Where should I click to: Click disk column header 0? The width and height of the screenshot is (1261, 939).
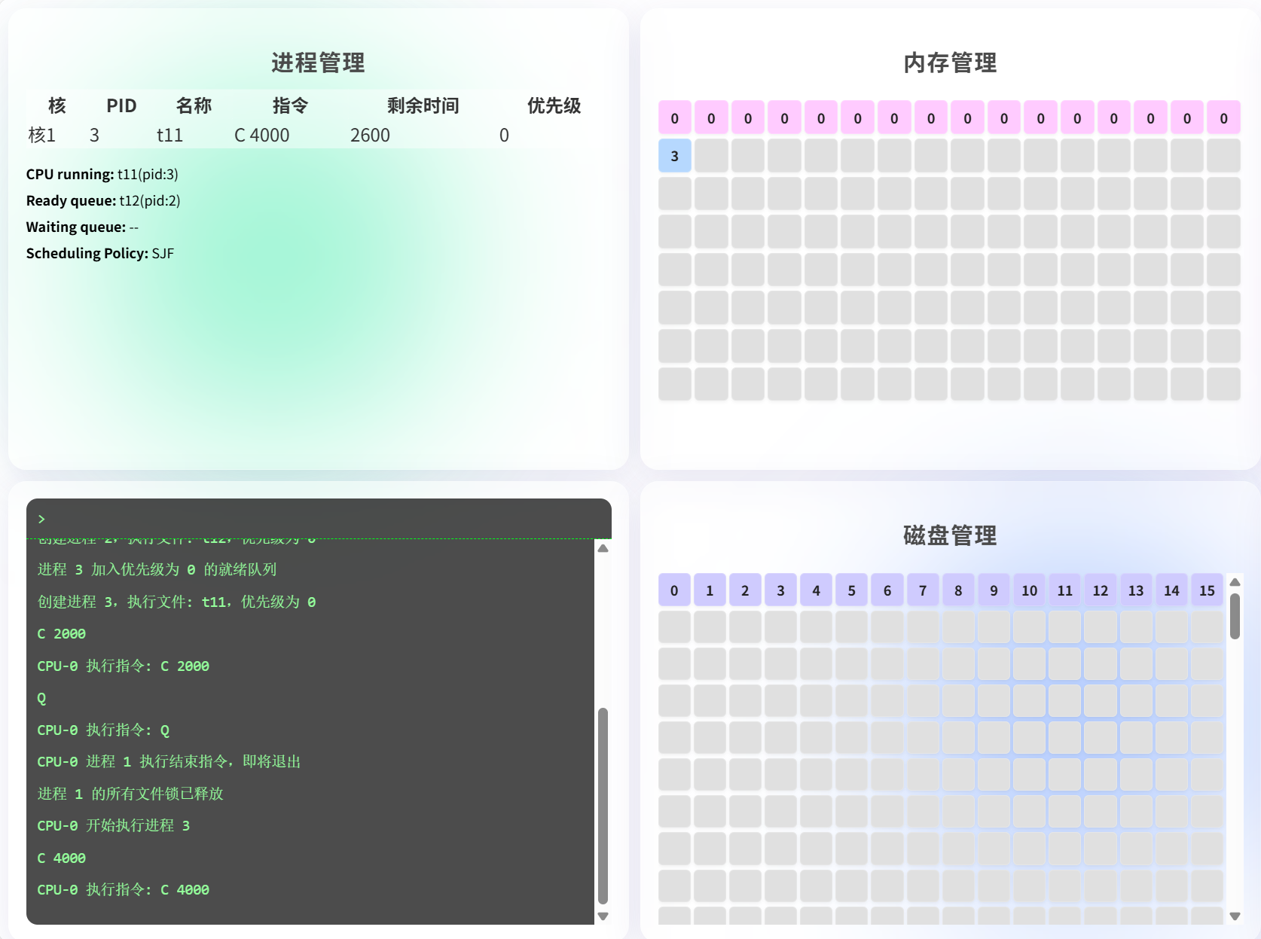674,590
